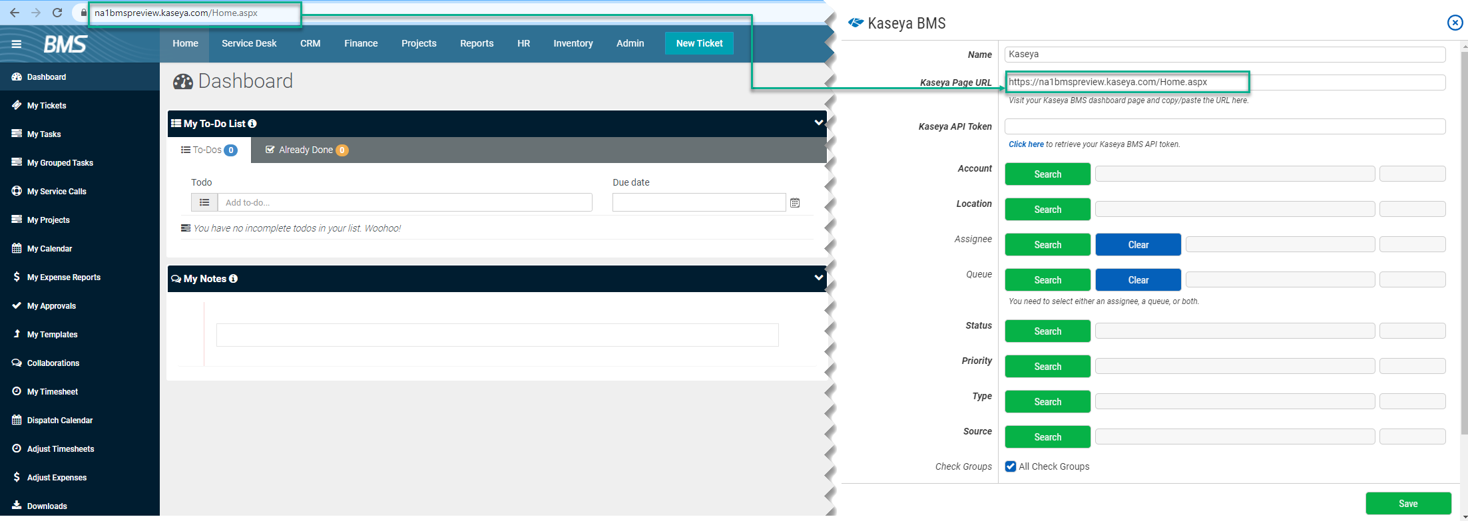Click the BMS logo
This screenshot has width=1468, height=521.
65,44
